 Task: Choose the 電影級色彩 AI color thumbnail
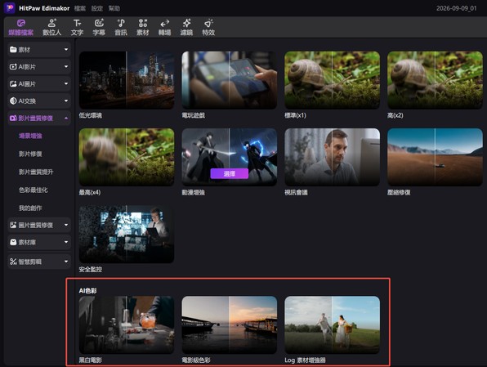pyautogui.click(x=230, y=324)
